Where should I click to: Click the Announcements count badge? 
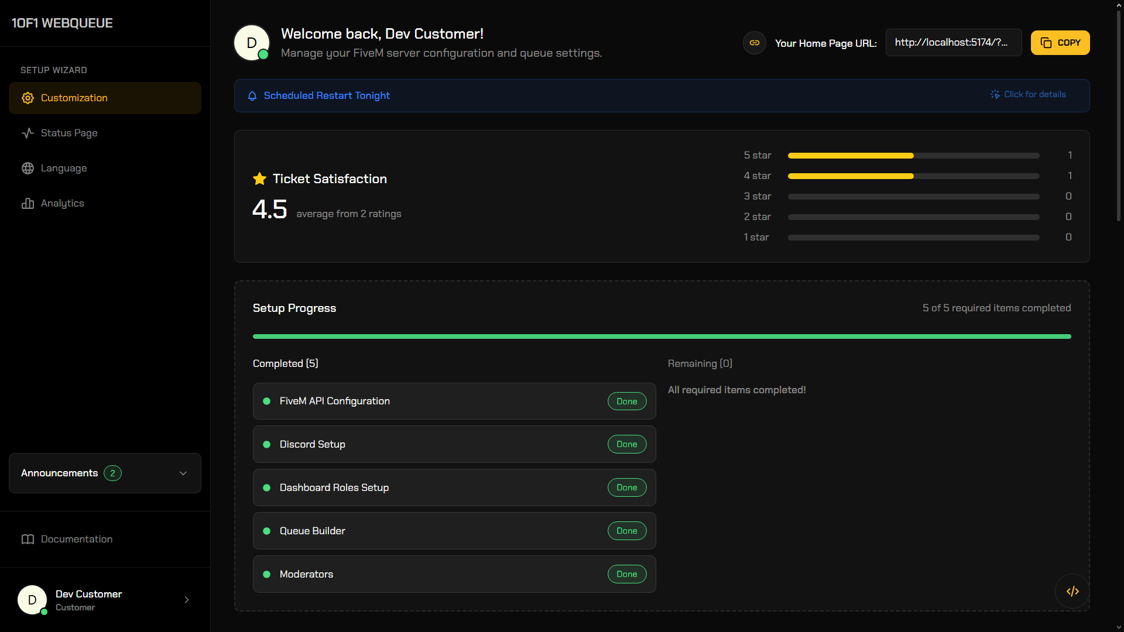tap(112, 473)
